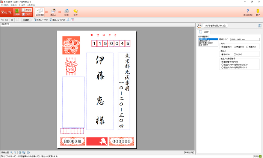Open the 差出人 sender step
The height and width of the screenshot is (158, 263).
[53, 12]
